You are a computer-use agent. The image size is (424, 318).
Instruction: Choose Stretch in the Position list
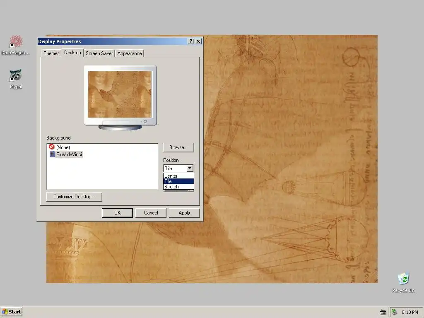pos(178,187)
